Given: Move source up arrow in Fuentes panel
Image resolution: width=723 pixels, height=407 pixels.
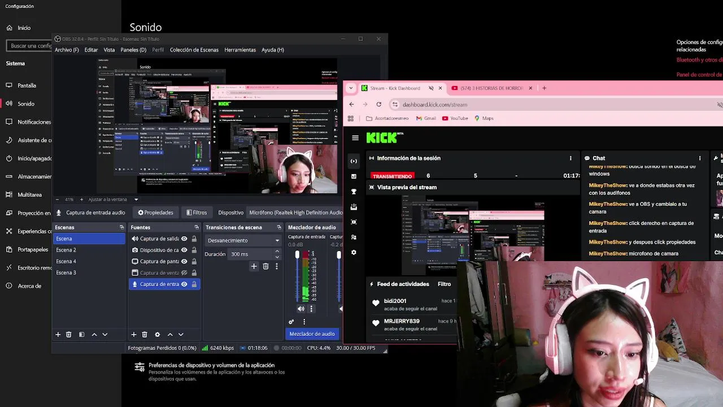Looking at the screenshot, I should click(170, 335).
